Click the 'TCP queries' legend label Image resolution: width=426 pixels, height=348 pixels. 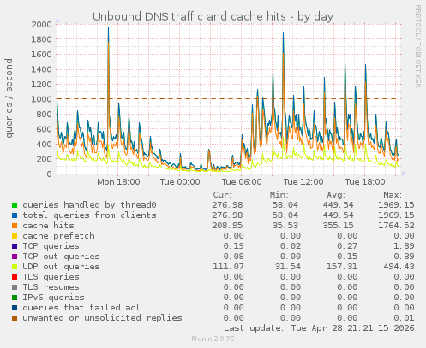pos(51,246)
